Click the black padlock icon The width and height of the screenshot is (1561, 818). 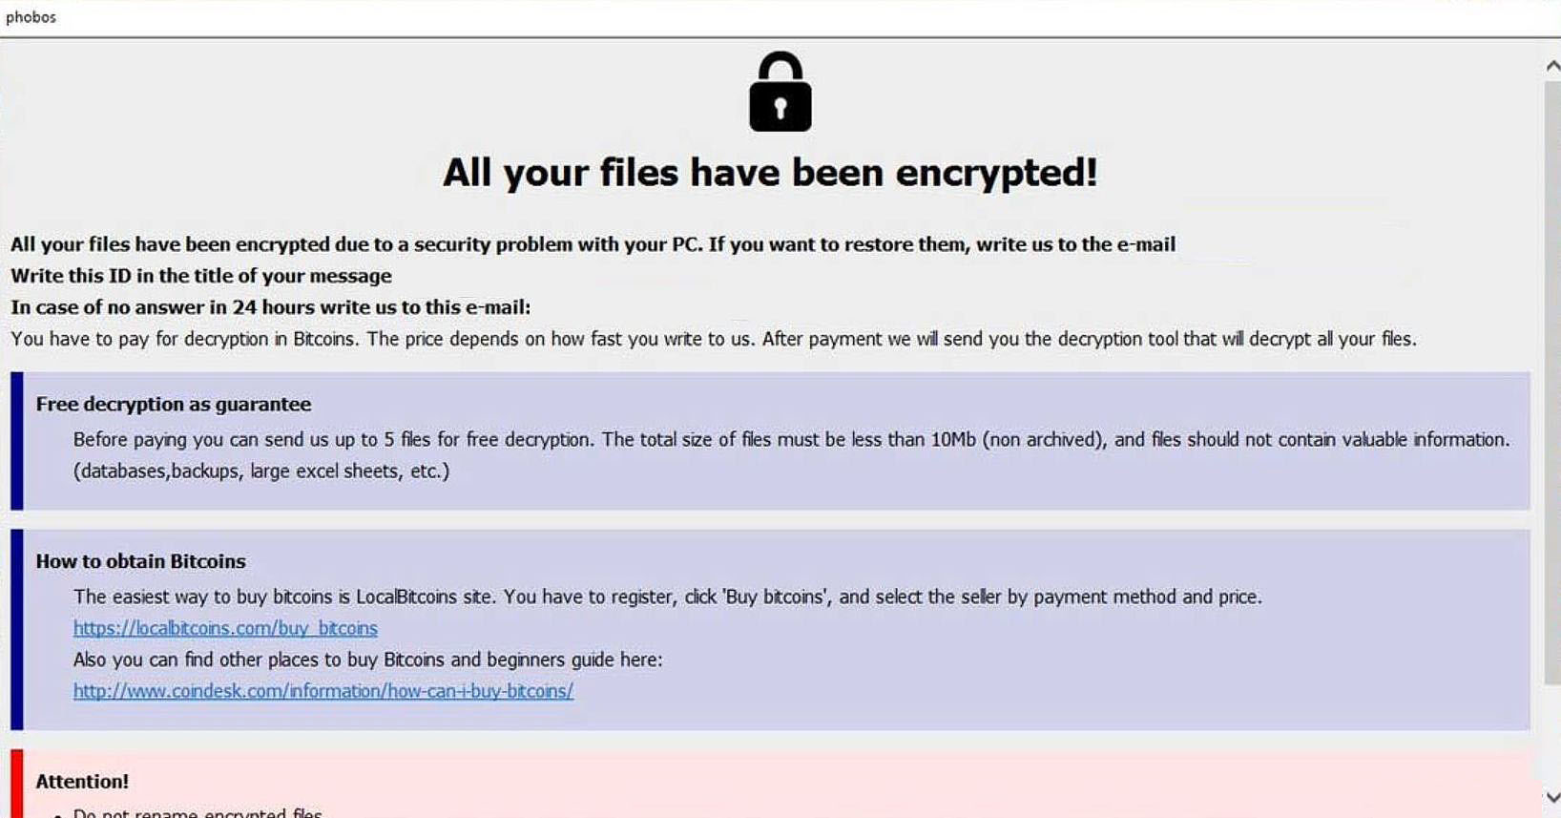[780, 92]
